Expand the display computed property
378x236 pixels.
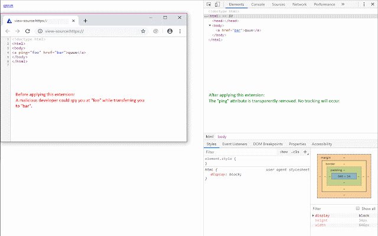point(313,215)
